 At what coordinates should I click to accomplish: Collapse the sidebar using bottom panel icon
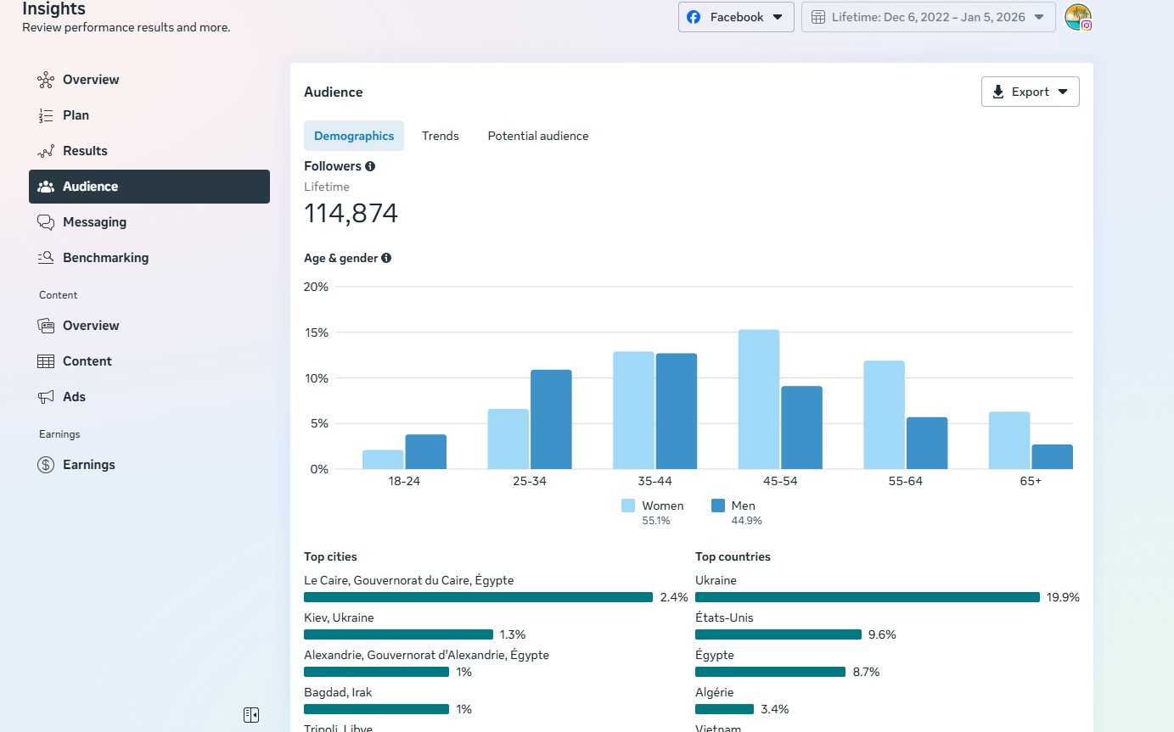click(251, 715)
